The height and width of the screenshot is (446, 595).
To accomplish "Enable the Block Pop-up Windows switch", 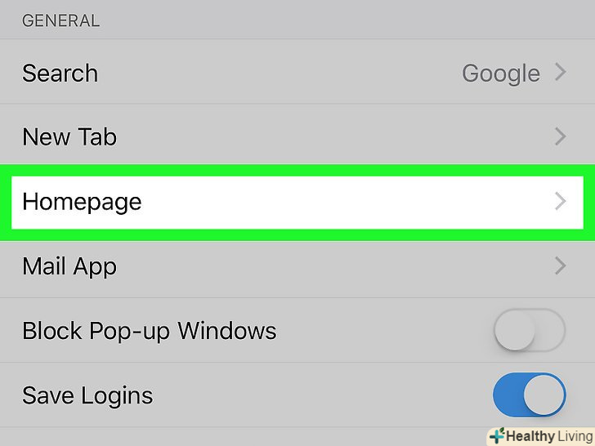I will pos(529,331).
